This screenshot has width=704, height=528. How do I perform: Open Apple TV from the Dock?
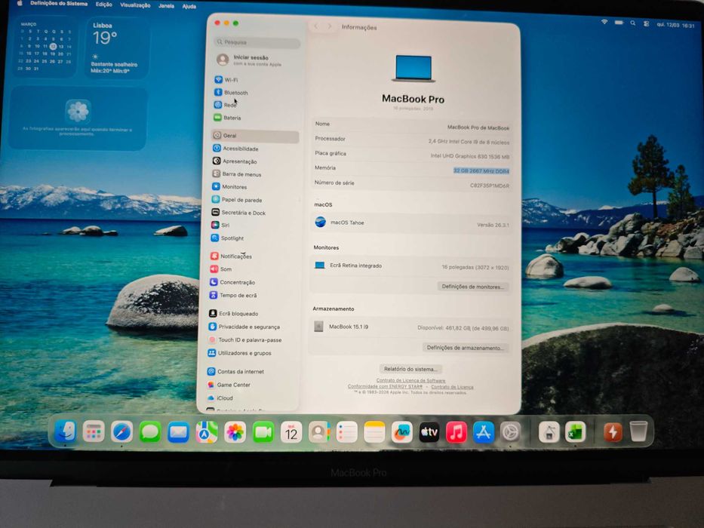pos(429,432)
